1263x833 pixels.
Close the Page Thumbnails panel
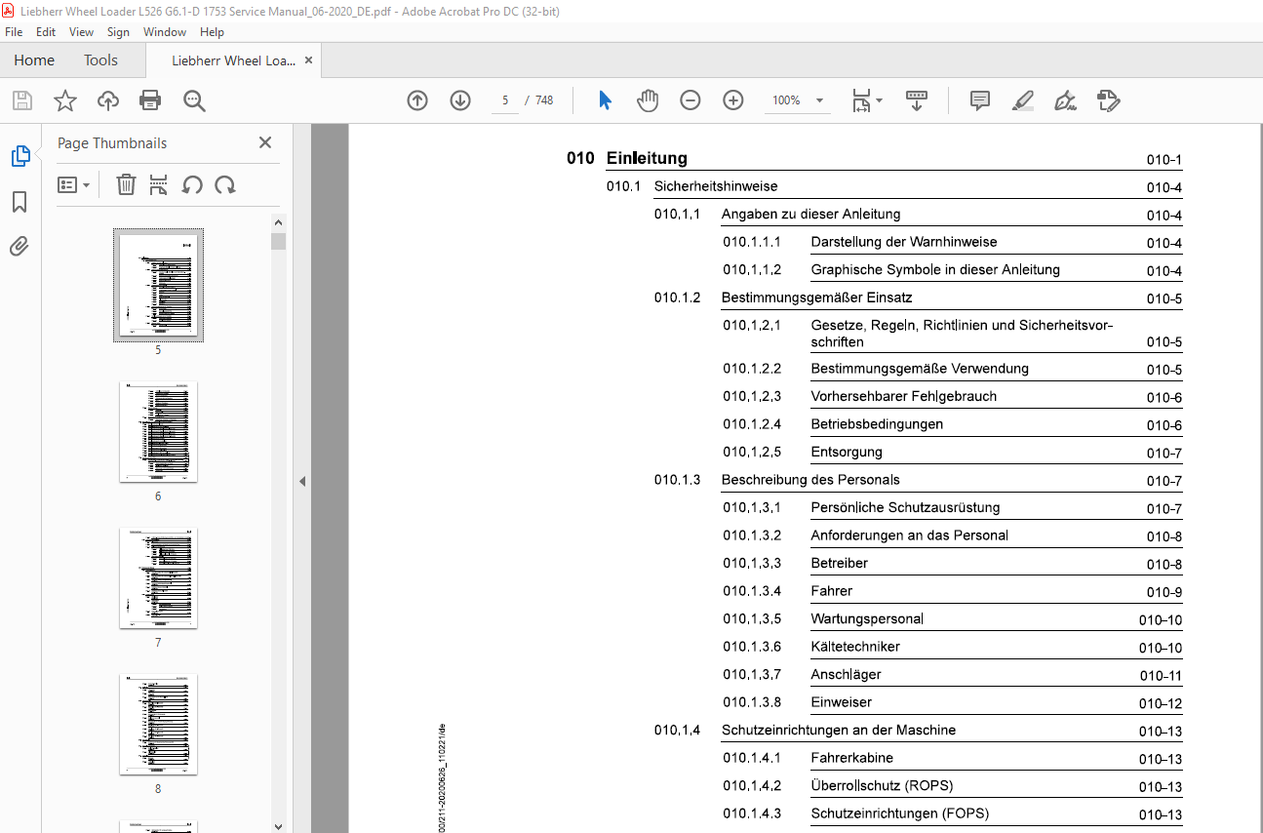(x=265, y=142)
